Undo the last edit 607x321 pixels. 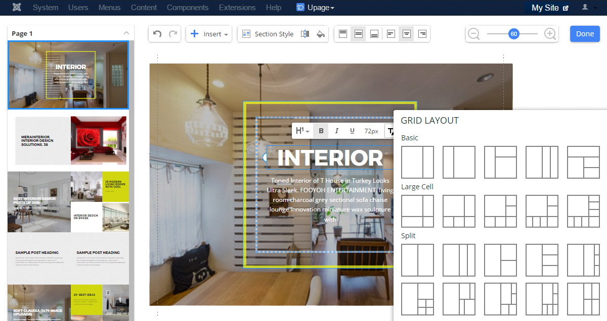157,34
